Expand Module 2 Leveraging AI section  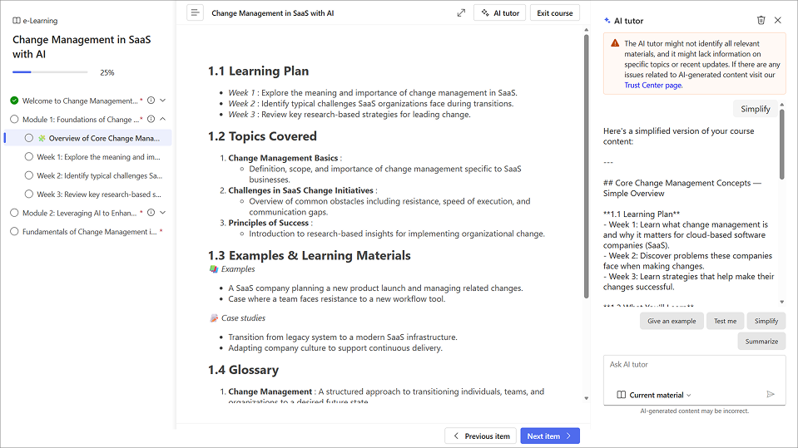click(162, 213)
